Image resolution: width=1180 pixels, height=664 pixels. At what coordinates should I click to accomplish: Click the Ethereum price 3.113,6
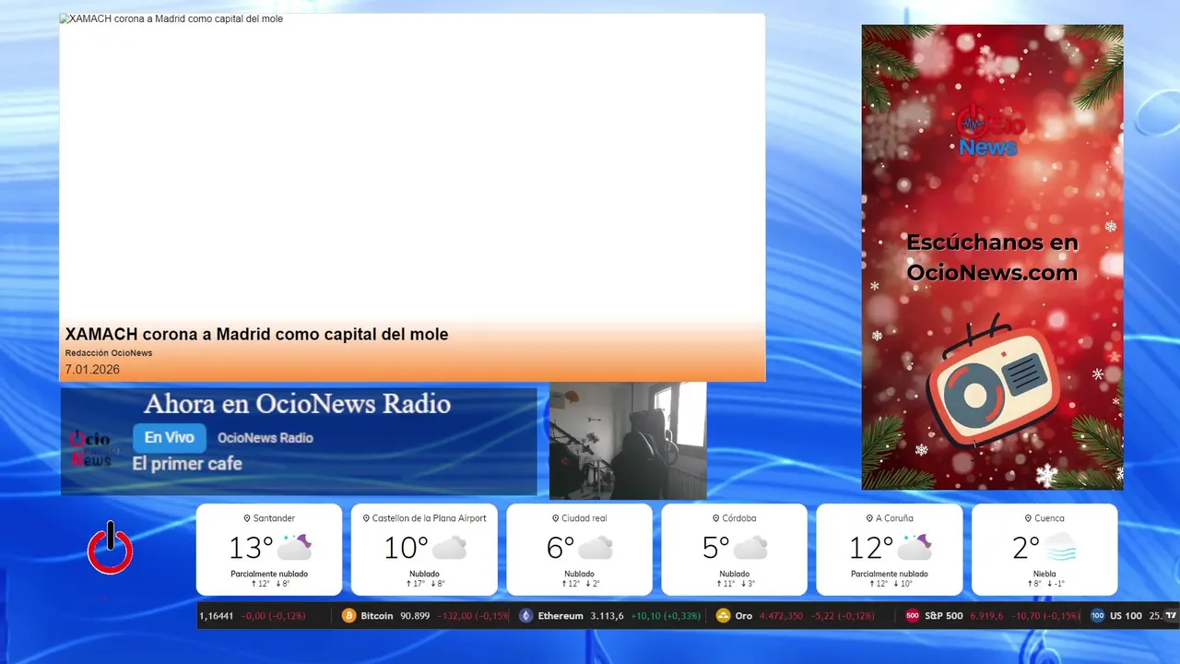607,615
